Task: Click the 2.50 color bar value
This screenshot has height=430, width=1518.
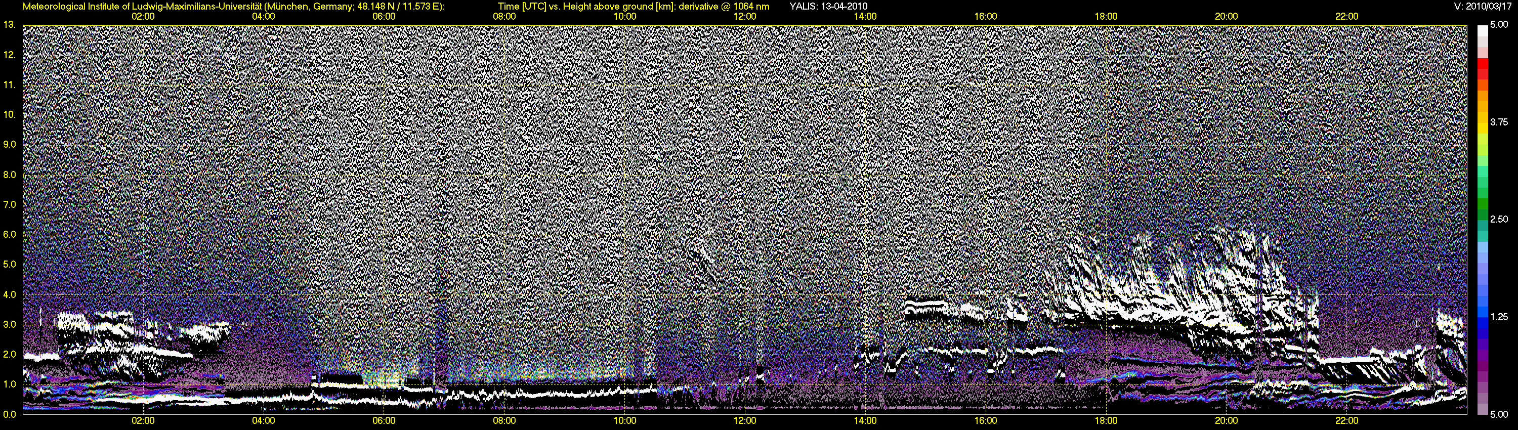Action: 1499,219
